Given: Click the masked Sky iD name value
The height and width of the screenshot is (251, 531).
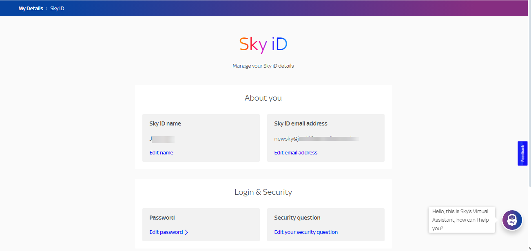Looking at the screenshot, I should (x=162, y=139).
